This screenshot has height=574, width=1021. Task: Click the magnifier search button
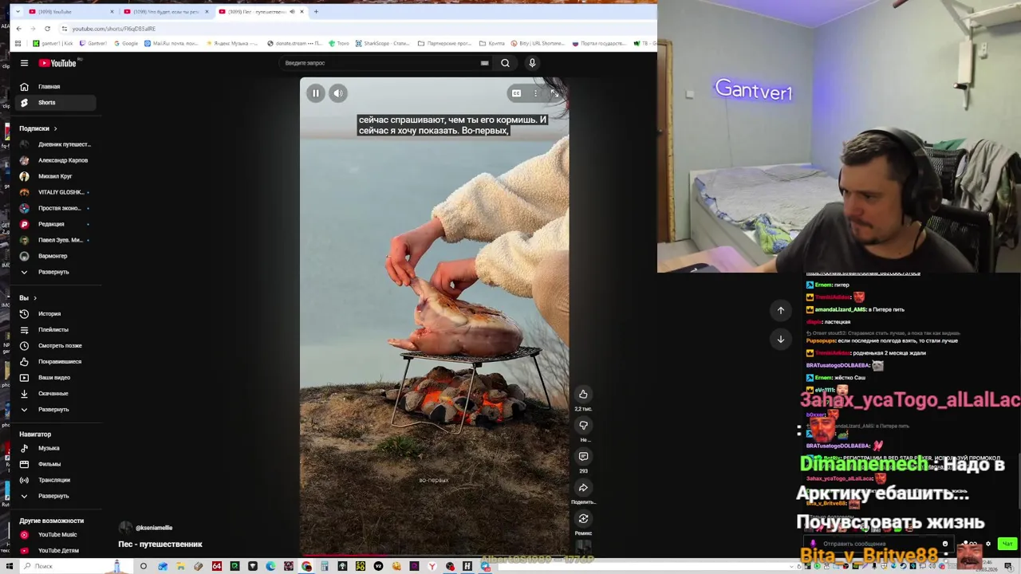tap(505, 63)
